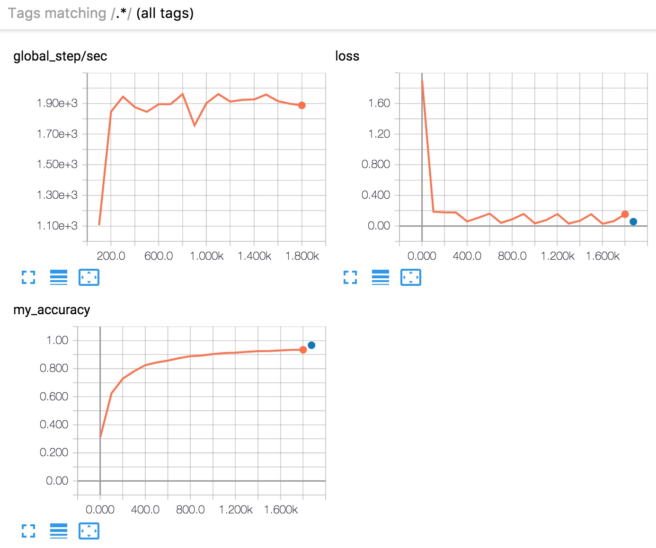This screenshot has height=548, width=656.
Task: Toggle y-axis log scale for my_accuracy chart
Action: (x=59, y=531)
